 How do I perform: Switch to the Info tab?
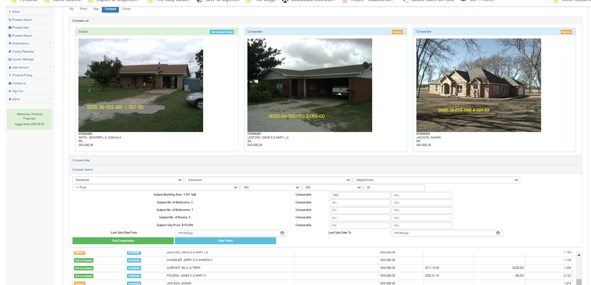[x=71, y=9]
